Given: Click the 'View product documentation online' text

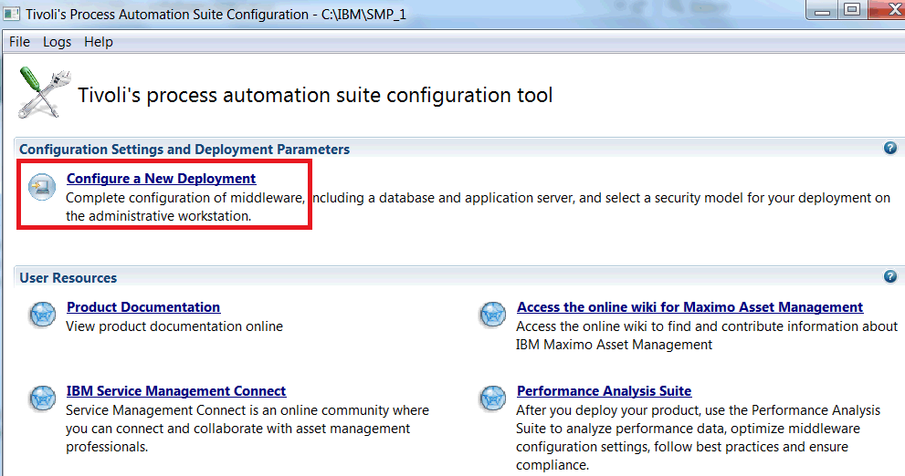Looking at the screenshot, I should 174,326.
